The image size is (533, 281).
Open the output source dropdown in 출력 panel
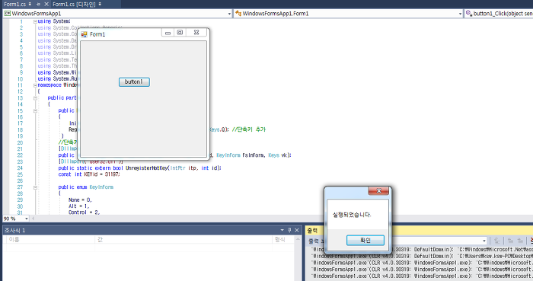pyautogui.click(x=484, y=241)
